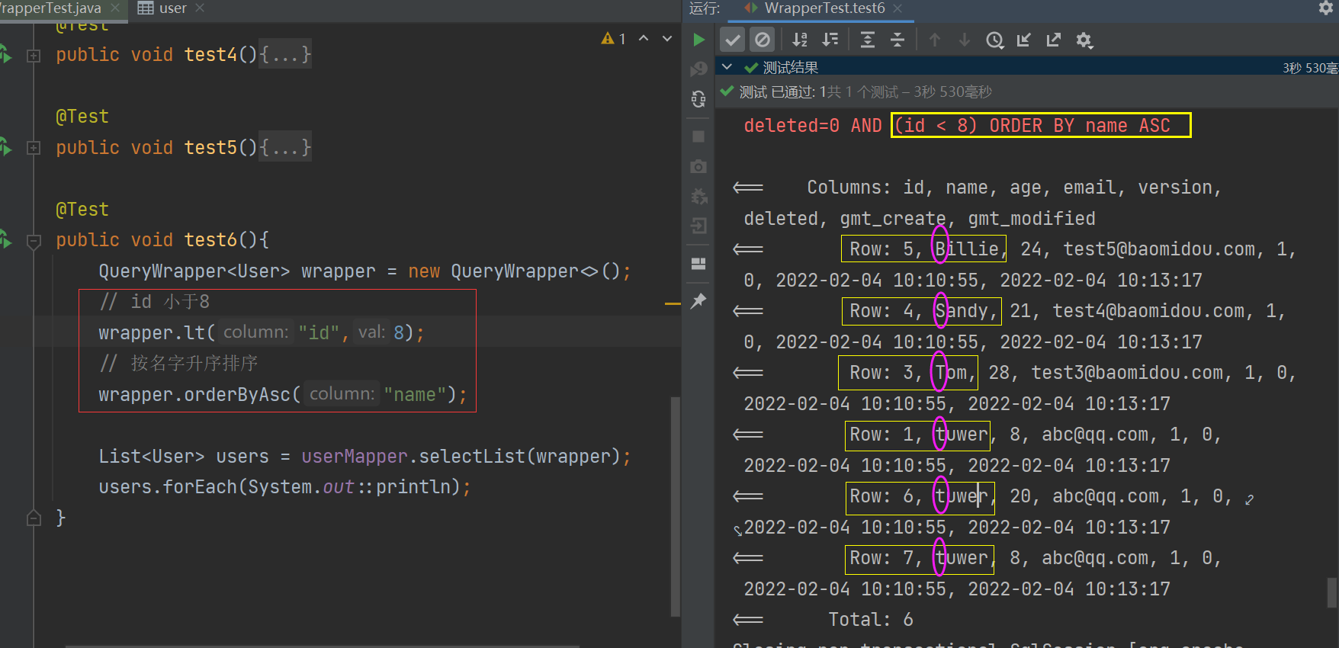Sort test results alphabetically

[799, 40]
